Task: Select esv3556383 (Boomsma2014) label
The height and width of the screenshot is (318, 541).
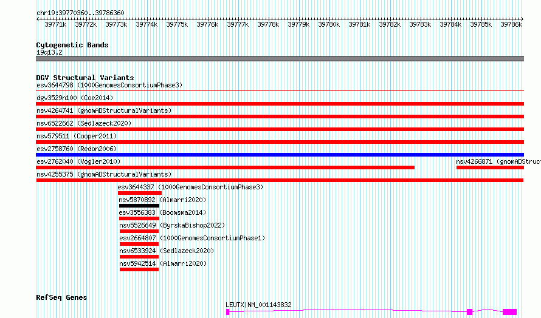Action: coord(162,212)
